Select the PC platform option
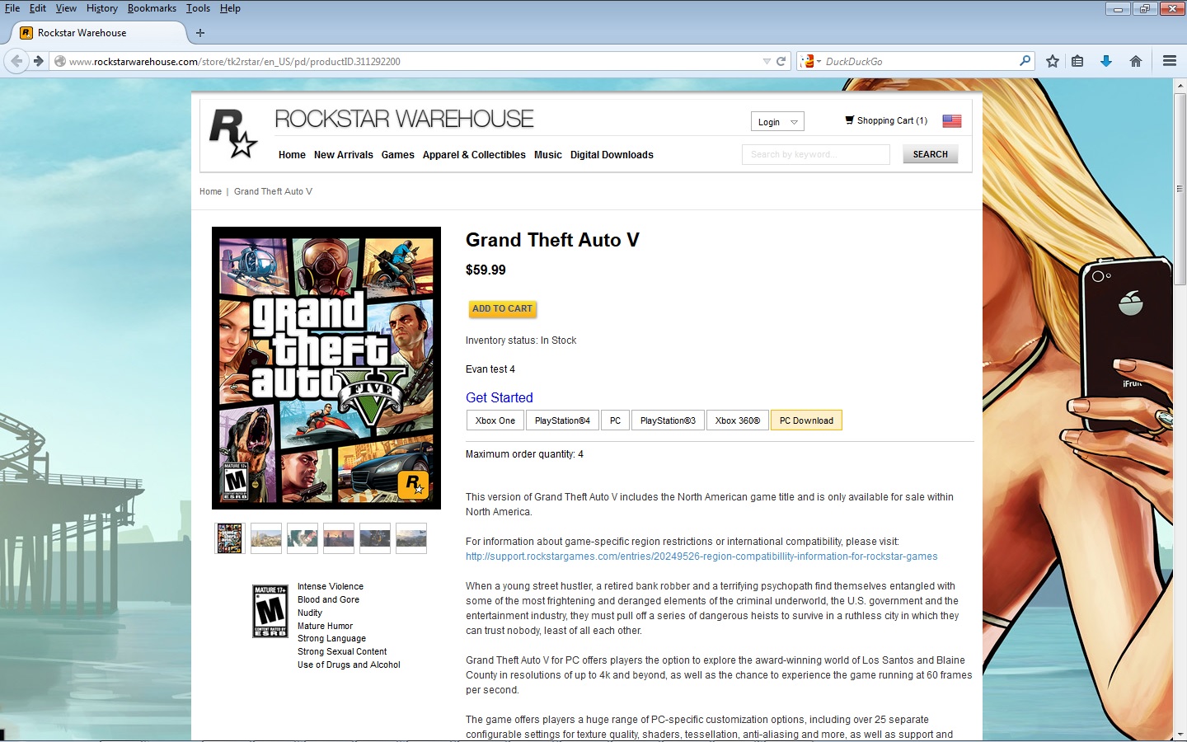Viewport: 1187px width, 742px height. click(x=615, y=420)
